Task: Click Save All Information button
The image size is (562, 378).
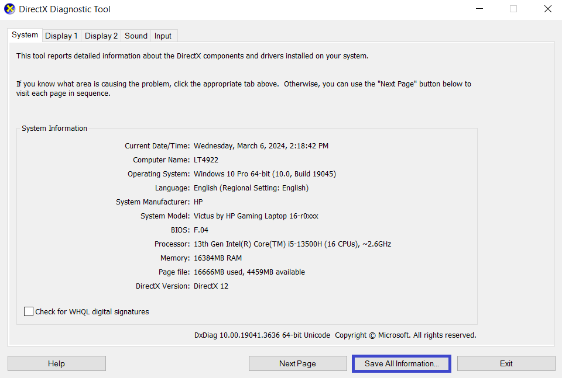Action: pos(402,363)
